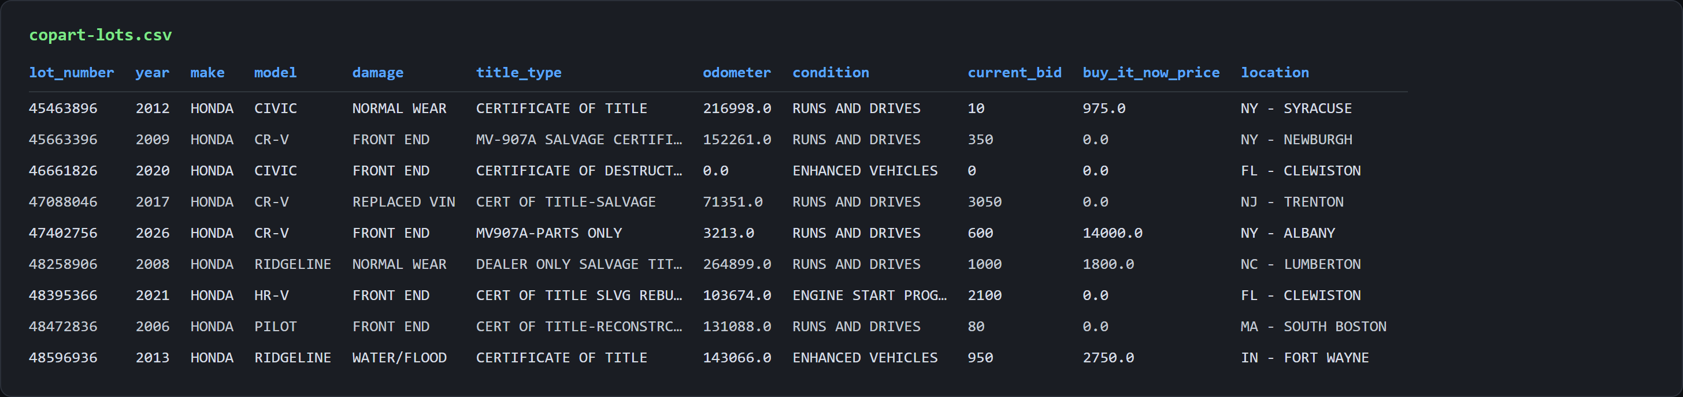
Task: Select the current_bid column header
Action: [1014, 72]
